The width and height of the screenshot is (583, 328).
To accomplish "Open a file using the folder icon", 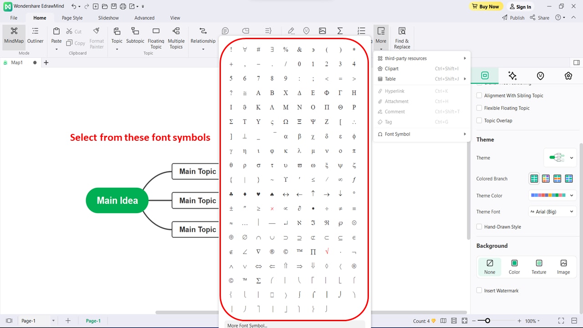I will coord(105,6).
